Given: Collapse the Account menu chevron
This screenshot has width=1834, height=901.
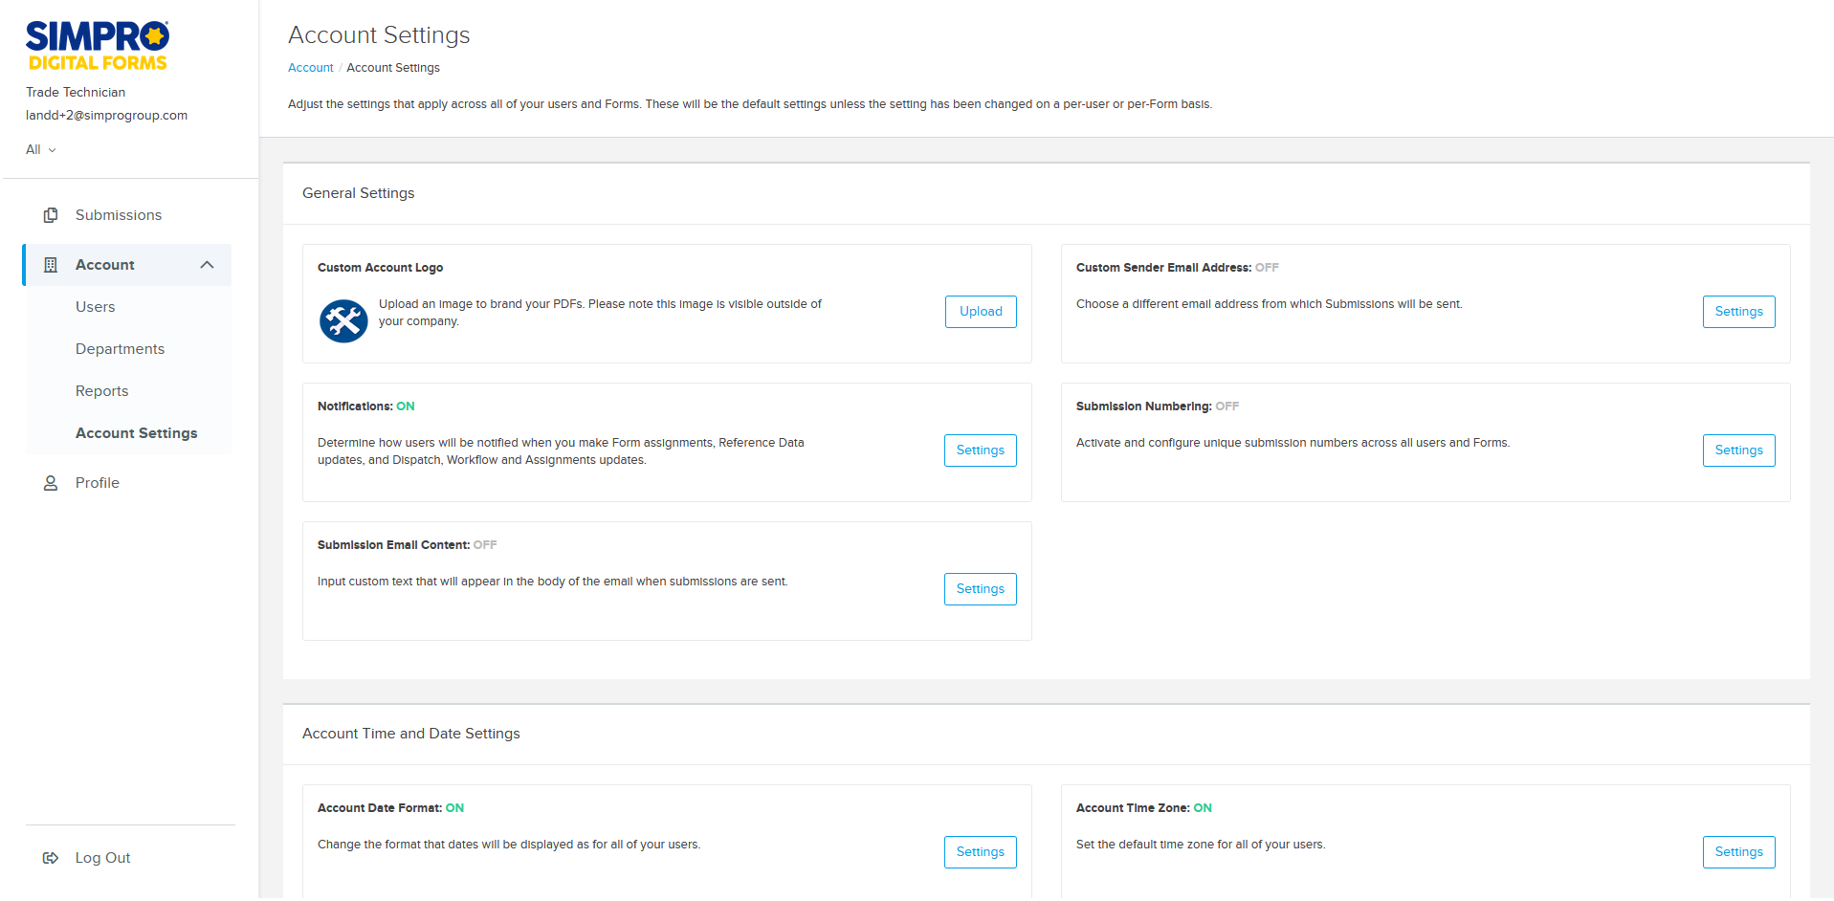Looking at the screenshot, I should (207, 265).
